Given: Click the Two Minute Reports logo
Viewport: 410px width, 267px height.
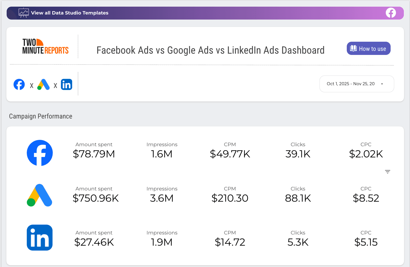Looking at the screenshot, I should [x=45, y=47].
